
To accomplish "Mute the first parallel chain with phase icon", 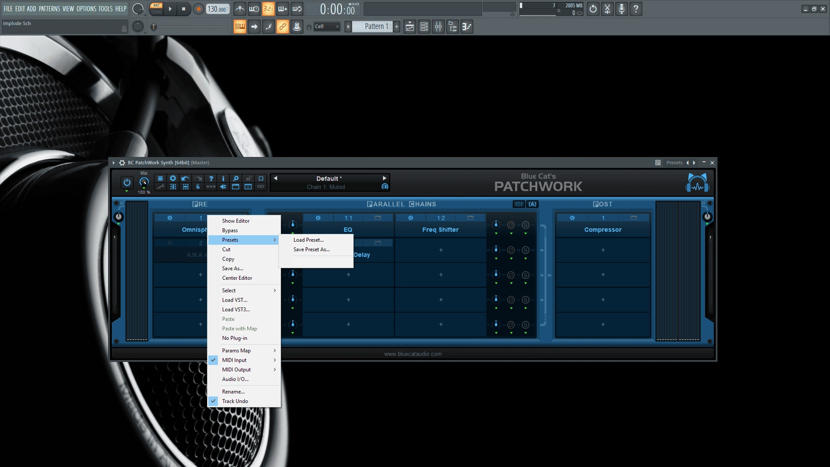I will (511, 225).
